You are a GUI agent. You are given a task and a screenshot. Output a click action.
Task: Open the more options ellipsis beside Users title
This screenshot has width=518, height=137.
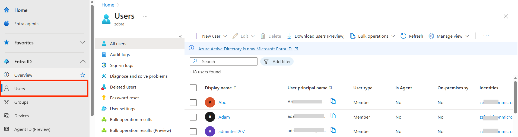coord(145,16)
